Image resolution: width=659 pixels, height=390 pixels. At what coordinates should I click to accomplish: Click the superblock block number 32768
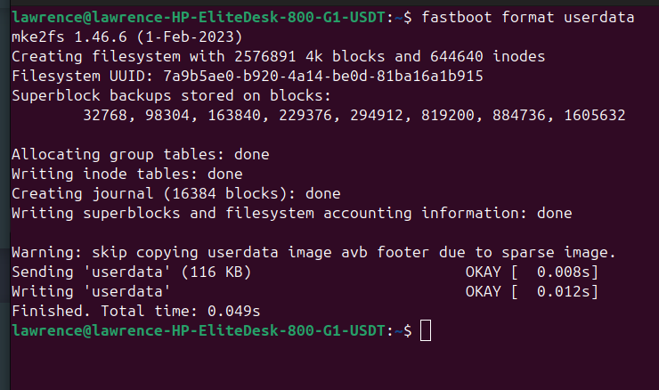point(105,115)
